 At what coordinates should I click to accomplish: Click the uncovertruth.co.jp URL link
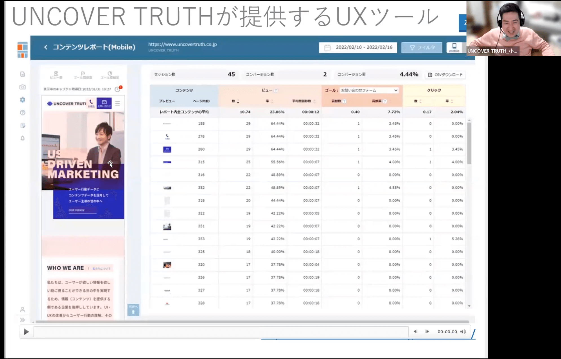point(183,44)
